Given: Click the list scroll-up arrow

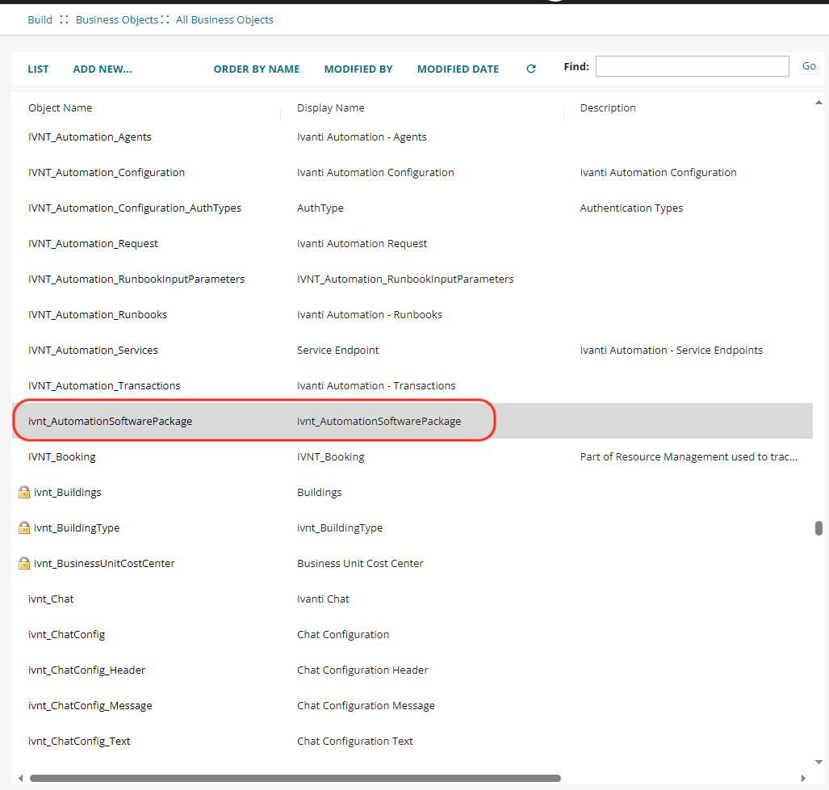Looking at the screenshot, I should (819, 103).
